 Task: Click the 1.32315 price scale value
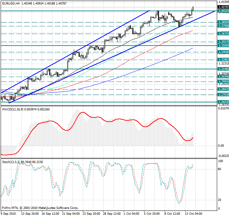[224, 64]
